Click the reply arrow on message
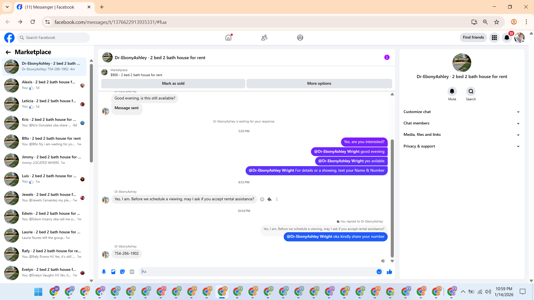This screenshot has height=300, width=534. click(269, 199)
